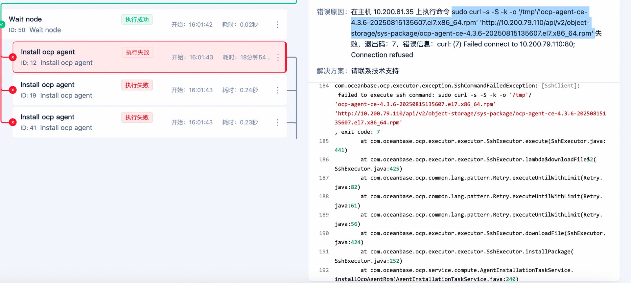This screenshot has height=283, width=631.
Task: Click the green success check icon beside Wait node
Action: (x=2, y=24)
